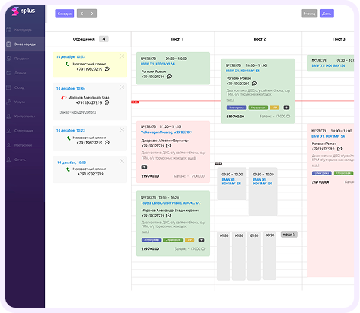Click the VIP tag in Пост 2 10:00–11:00 card
The image size is (360, 313).
click(x=275, y=108)
